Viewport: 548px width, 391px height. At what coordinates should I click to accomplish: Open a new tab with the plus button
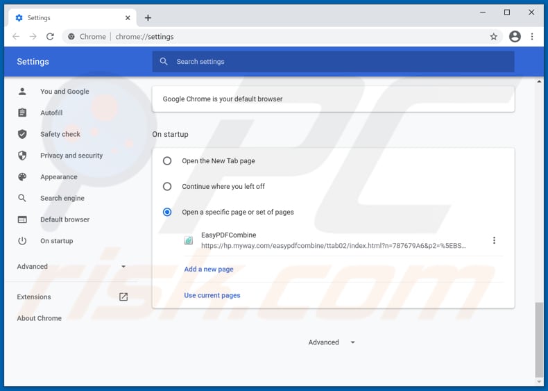coord(148,17)
